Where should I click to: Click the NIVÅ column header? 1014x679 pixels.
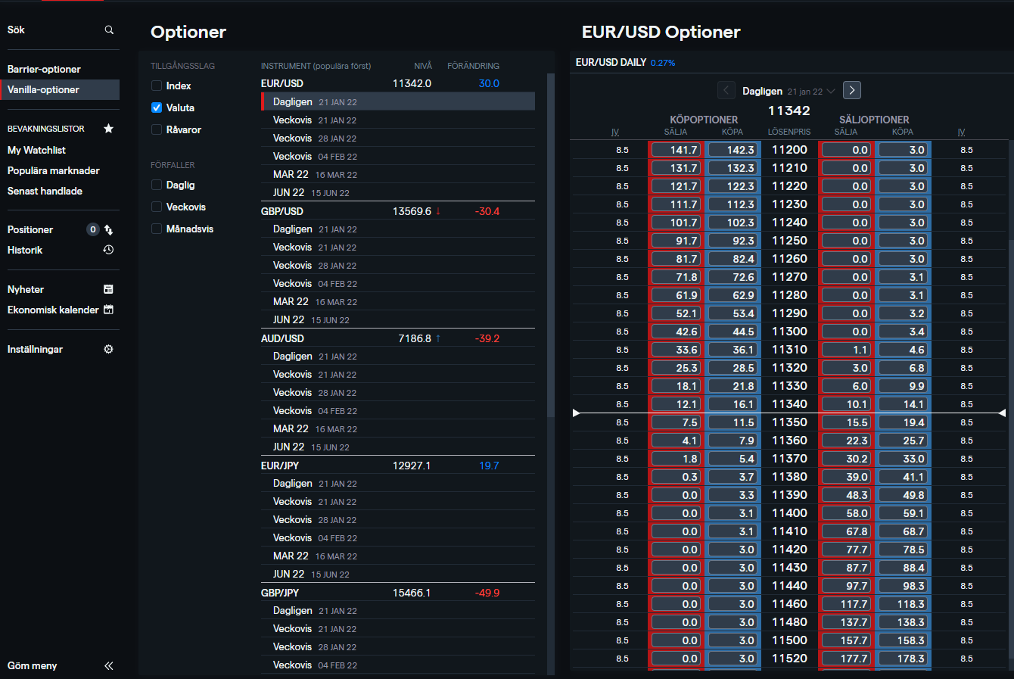coord(423,66)
